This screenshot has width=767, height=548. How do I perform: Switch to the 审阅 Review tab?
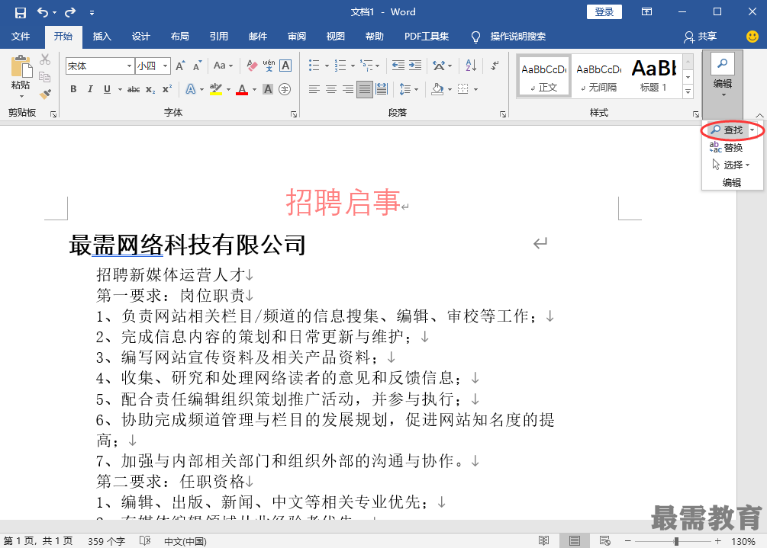[x=296, y=37]
